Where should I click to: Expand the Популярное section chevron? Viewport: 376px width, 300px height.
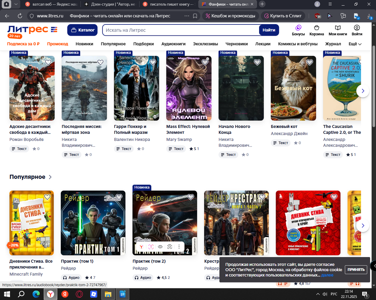pyautogui.click(x=50, y=177)
